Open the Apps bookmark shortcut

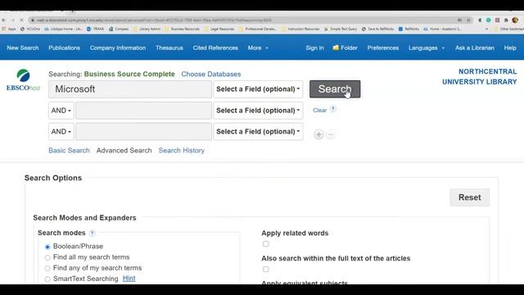pos(9,29)
